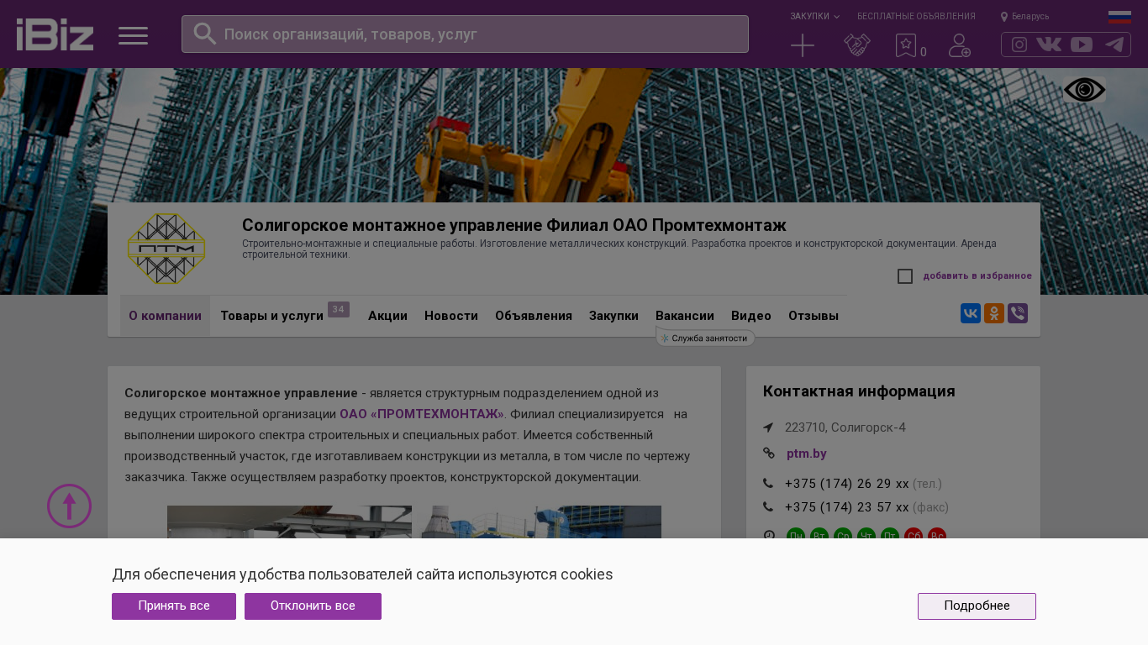The height and width of the screenshot is (645, 1148).
Task: Open the Instagram icon in the header
Action: point(1019,45)
